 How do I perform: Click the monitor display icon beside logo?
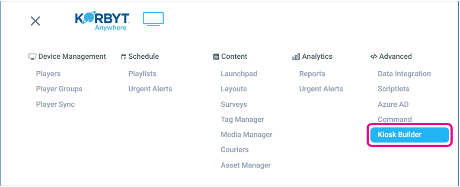pyautogui.click(x=153, y=19)
